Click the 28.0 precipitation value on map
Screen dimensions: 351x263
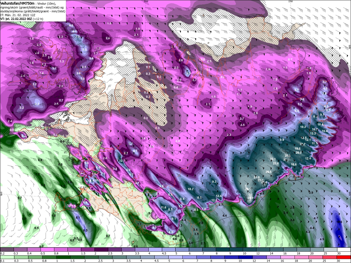pos(250,198)
